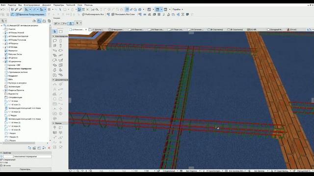Open the Layout Book in the navigator header
Viewport: 314px width, 176px height.
pos(44,21)
